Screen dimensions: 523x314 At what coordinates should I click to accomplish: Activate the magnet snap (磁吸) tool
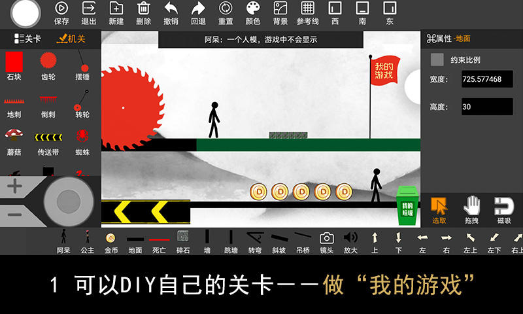(x=503, y=210)
